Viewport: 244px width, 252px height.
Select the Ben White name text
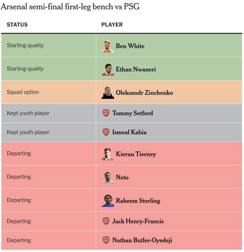pos(130,46)
